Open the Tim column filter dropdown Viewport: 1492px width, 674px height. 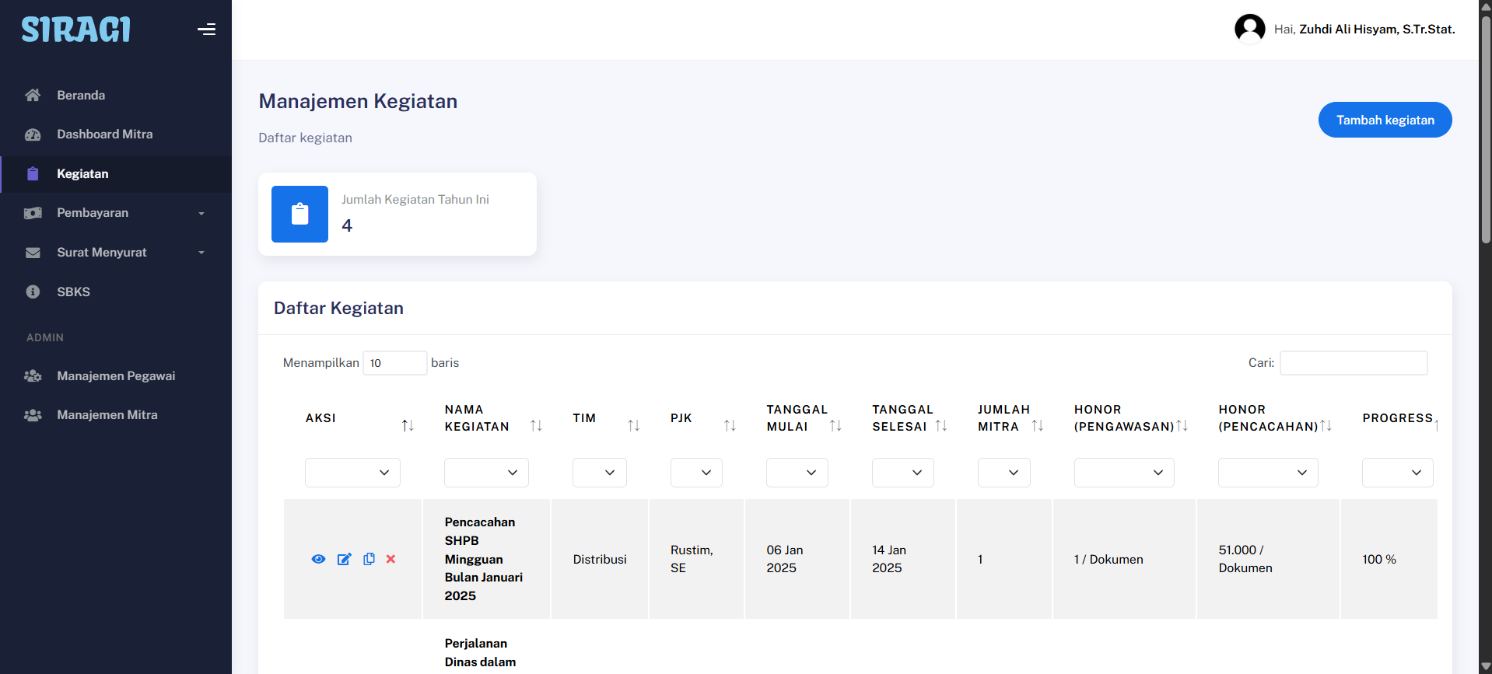tap(599, 473)
